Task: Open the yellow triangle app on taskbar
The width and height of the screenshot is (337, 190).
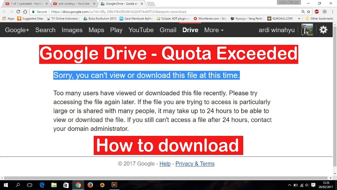Action: click(102, 185)
